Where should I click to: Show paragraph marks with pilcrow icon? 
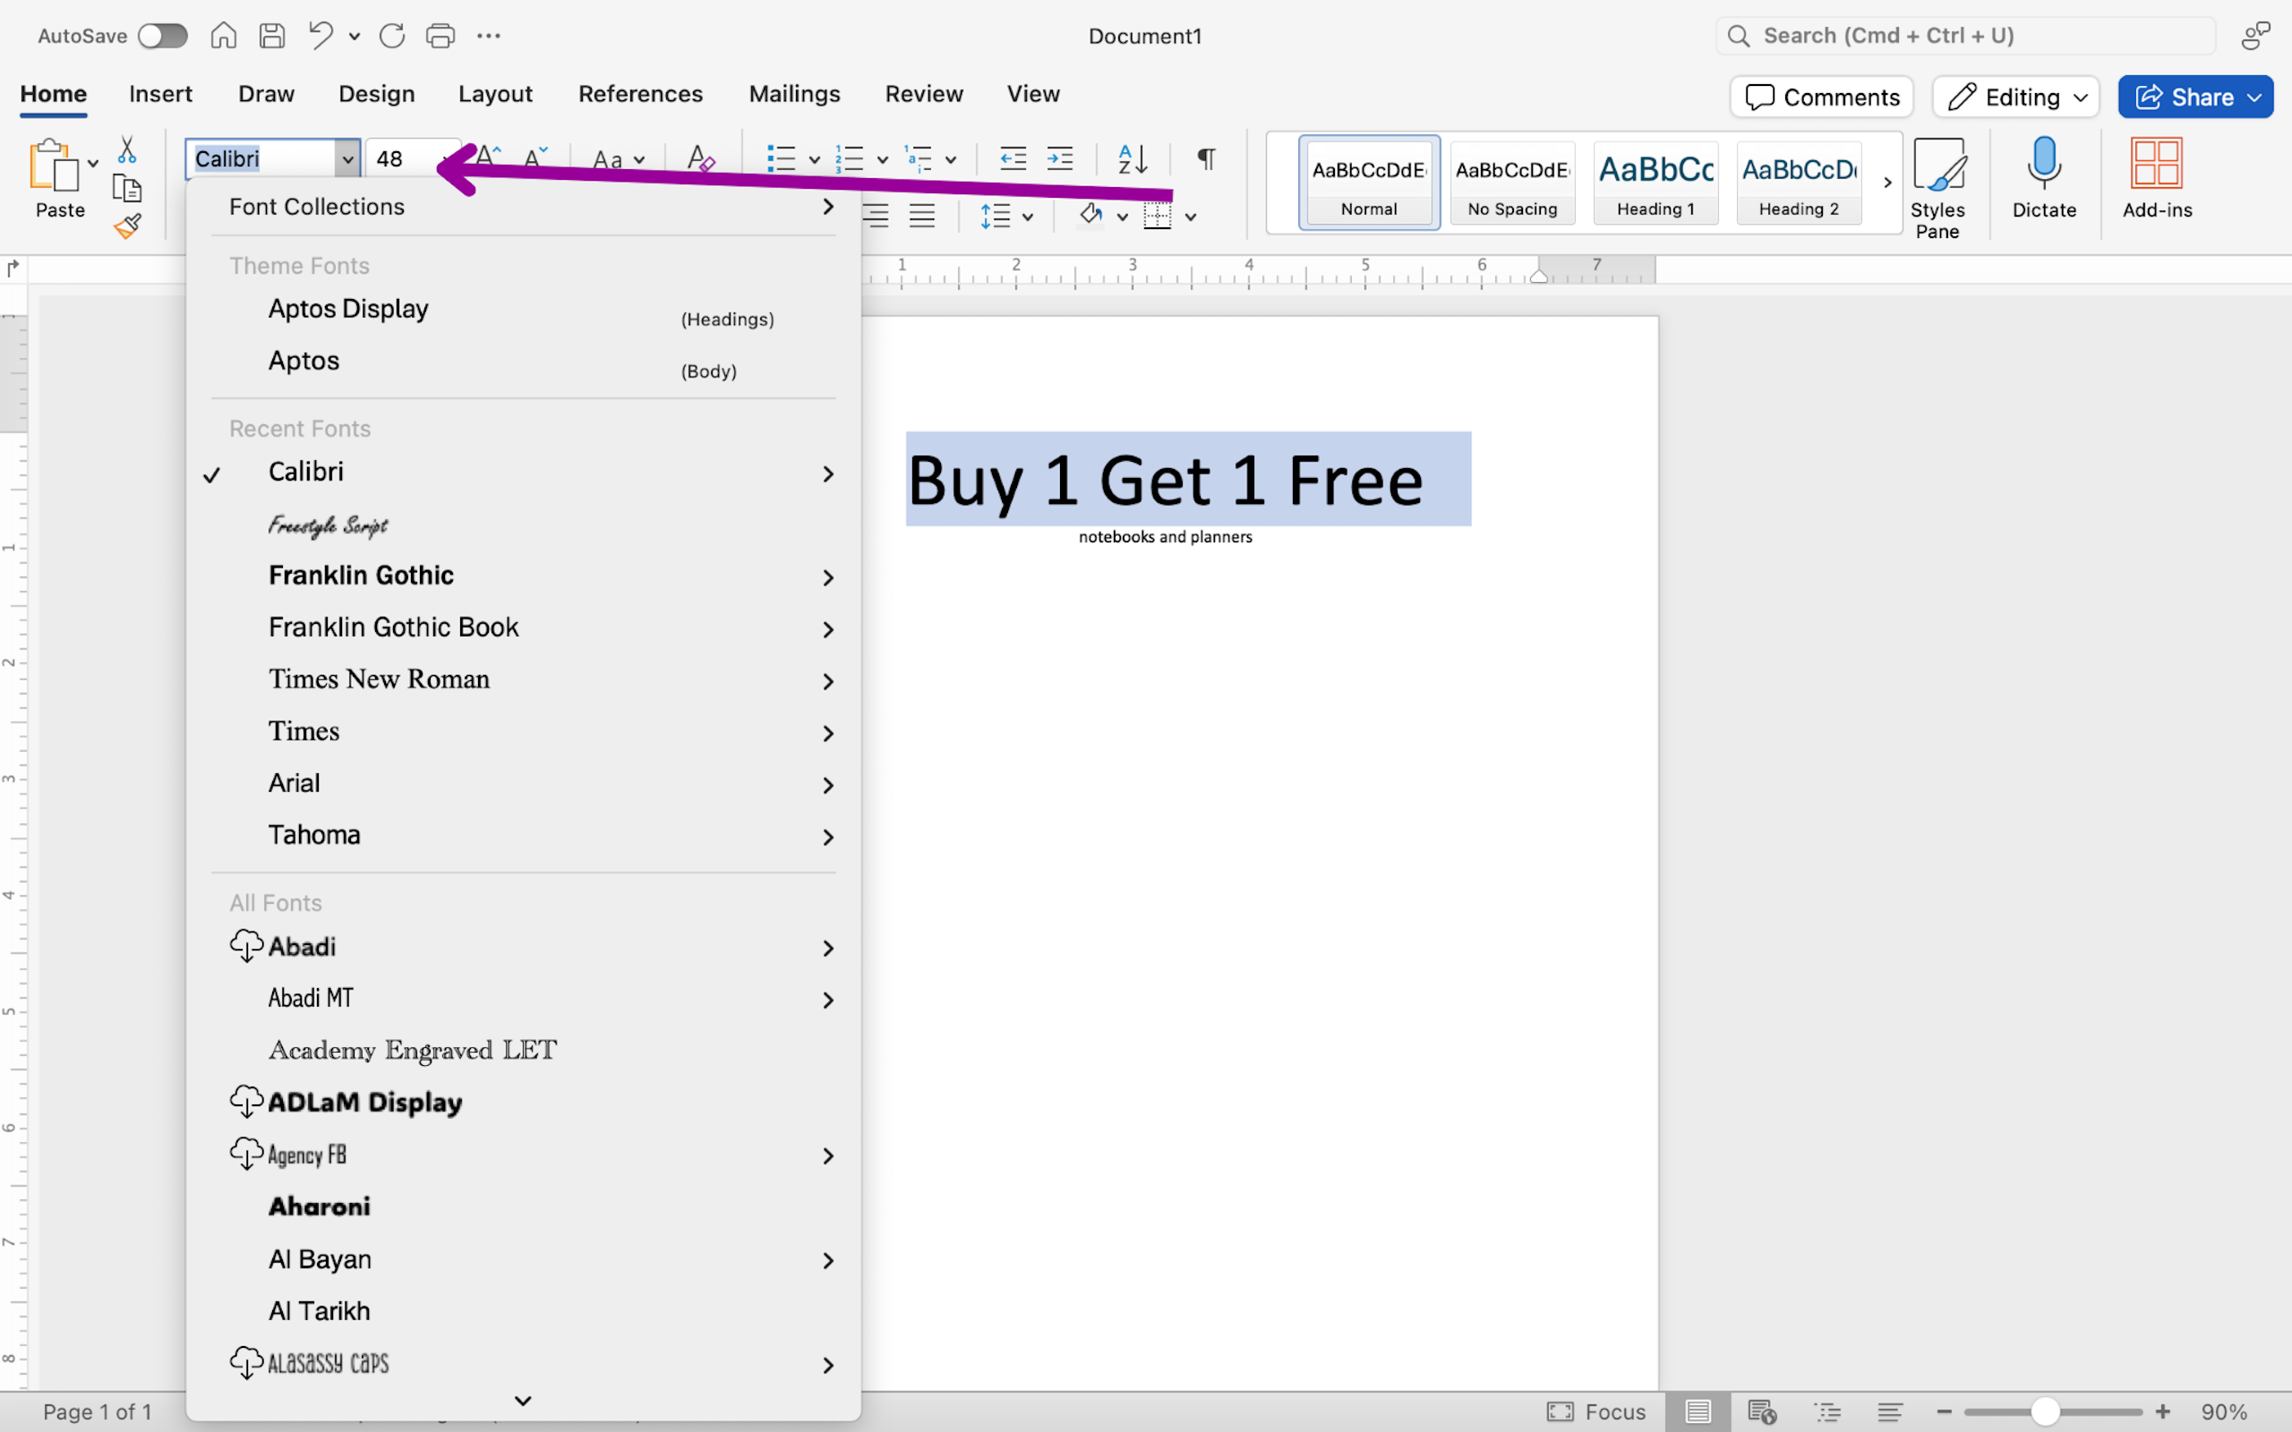point(1206,158)
